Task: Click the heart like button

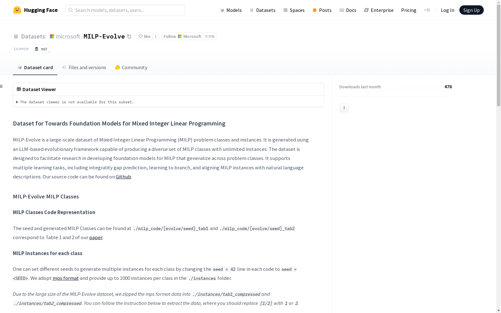Action: click(144, 36)
